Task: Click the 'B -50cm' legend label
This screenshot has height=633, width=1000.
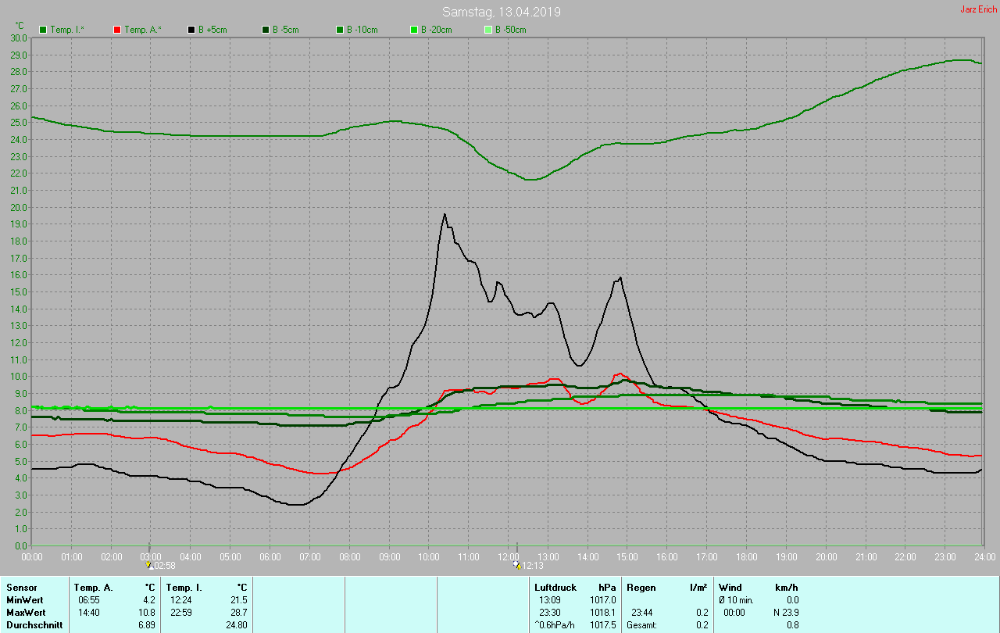Action: (x=511, y=30)
